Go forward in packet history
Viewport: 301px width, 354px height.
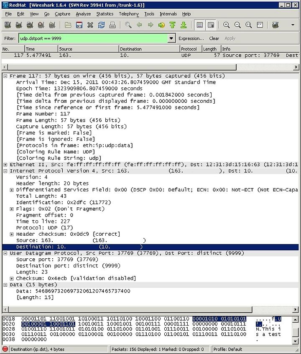(x=150, y=25)
